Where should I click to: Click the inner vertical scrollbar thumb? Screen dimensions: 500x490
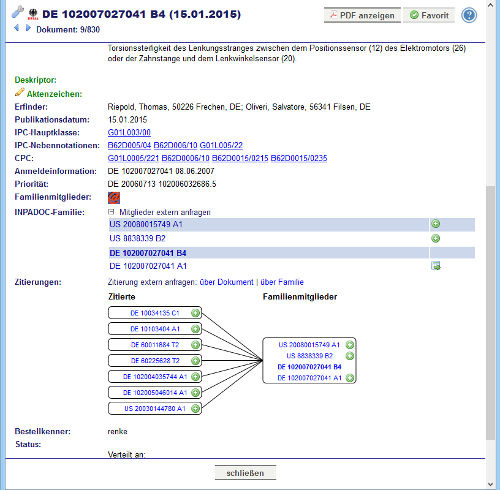tap(490, 313)
